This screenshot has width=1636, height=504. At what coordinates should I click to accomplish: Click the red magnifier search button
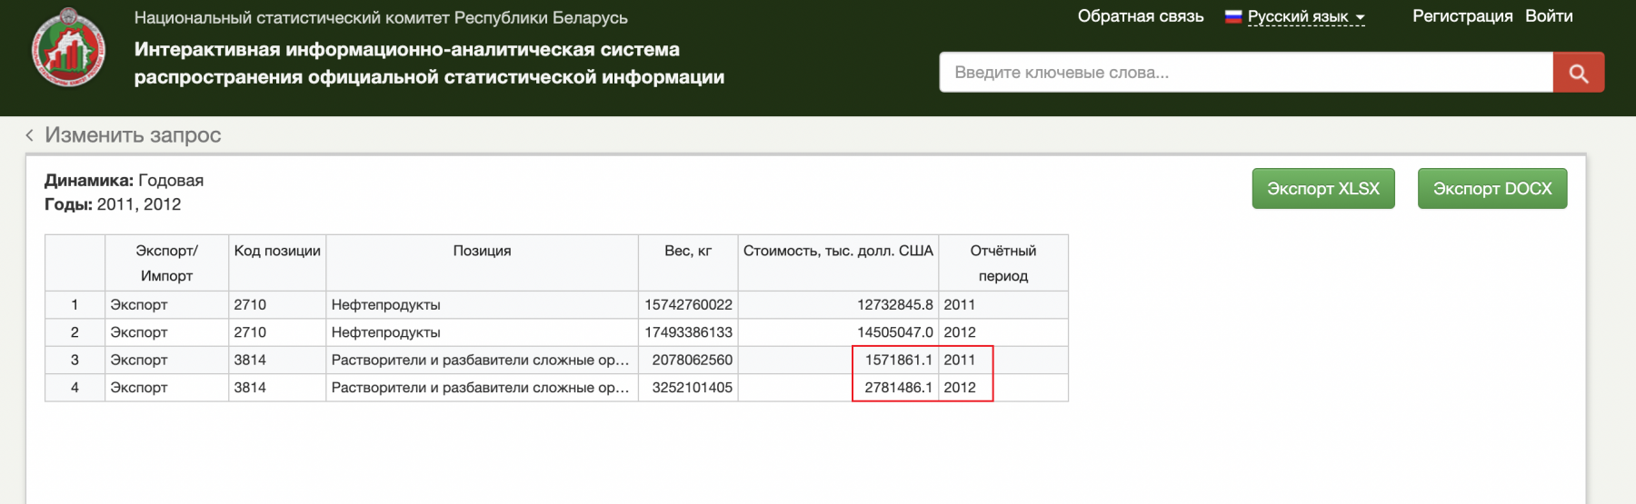(x=1579, y=73)
